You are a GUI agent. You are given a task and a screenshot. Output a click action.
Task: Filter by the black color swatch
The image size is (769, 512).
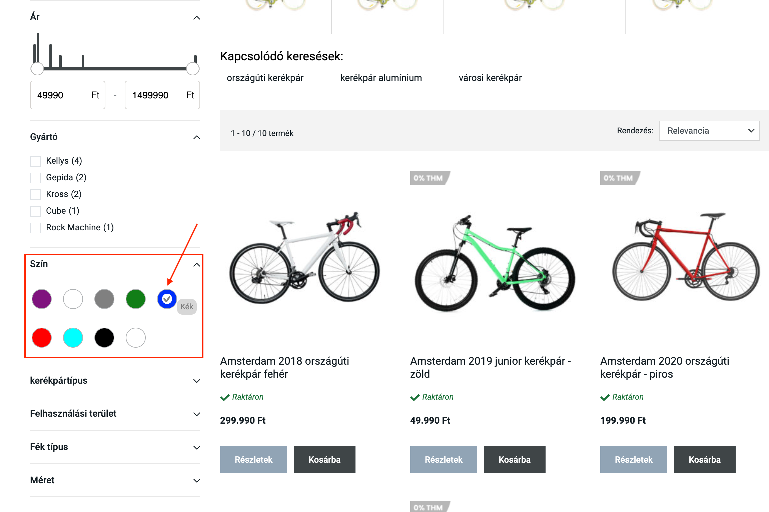[104, 338]
